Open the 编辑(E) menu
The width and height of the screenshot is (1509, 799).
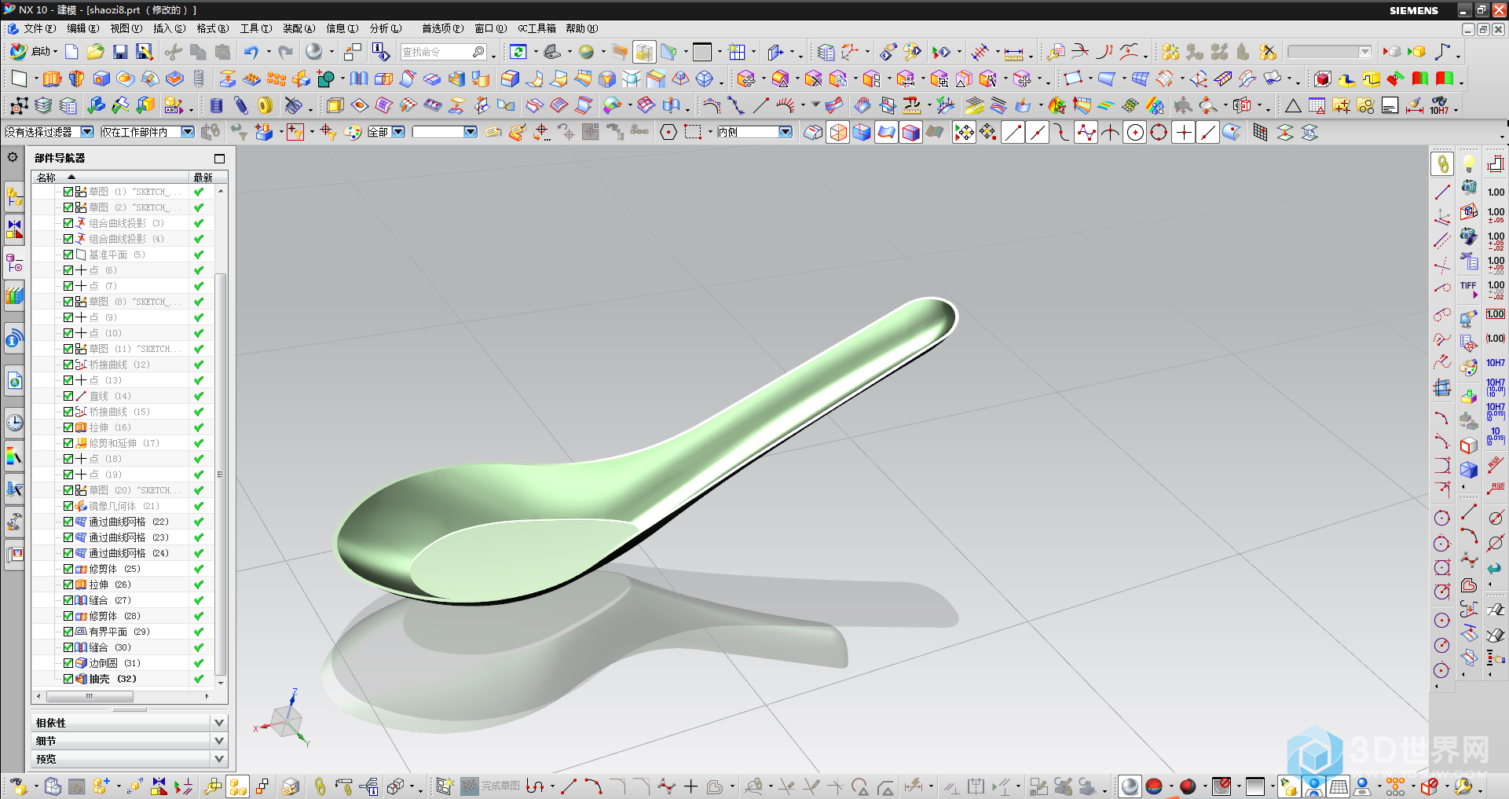tap(82, 28)
